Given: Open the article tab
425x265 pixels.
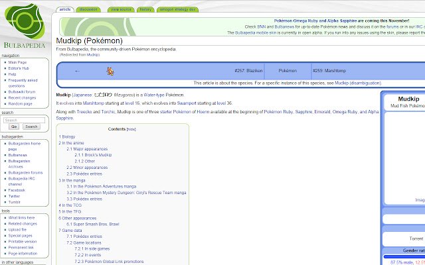Looking at the screenshot, I should tap(65, 9).
